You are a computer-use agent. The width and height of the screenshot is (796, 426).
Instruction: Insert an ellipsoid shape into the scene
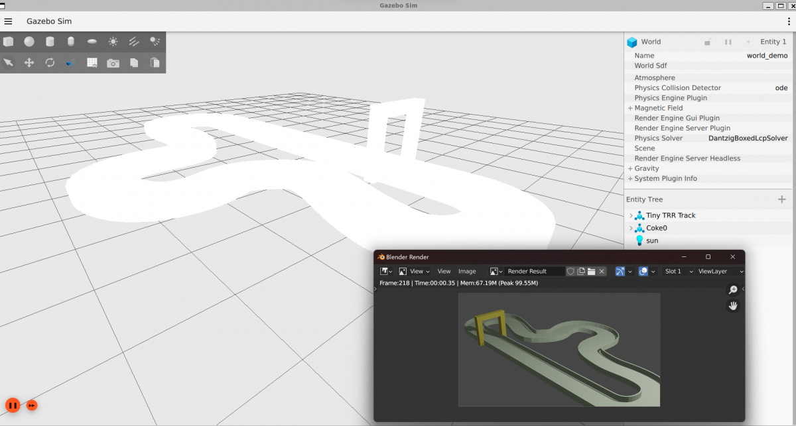click(x=92, y=42)
